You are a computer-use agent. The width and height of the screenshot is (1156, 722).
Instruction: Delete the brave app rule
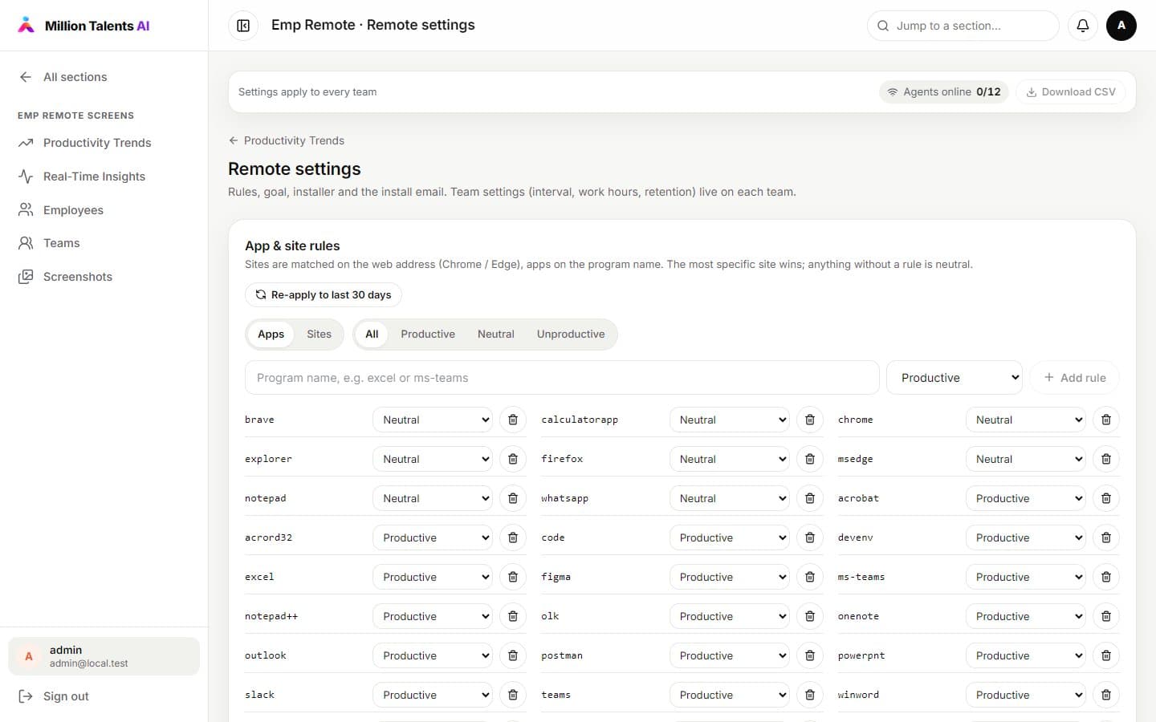[513, 420]
